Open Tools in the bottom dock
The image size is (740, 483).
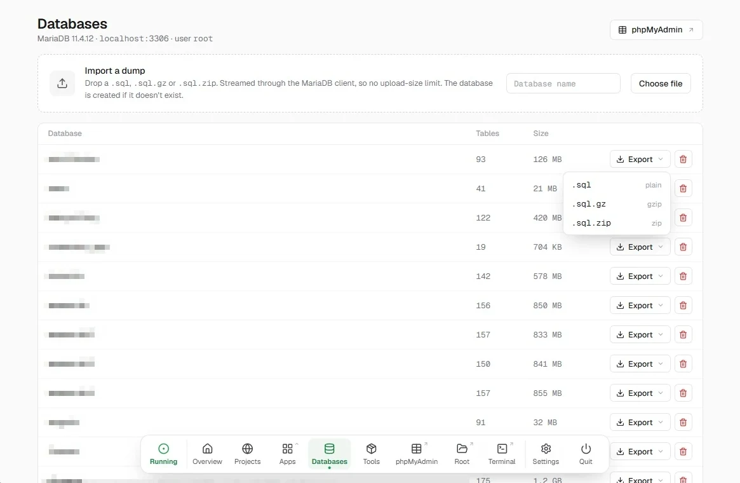click(372, 454)
